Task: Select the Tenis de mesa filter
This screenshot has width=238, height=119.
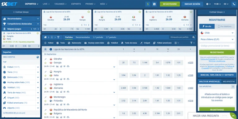Action: pos(129,43)
